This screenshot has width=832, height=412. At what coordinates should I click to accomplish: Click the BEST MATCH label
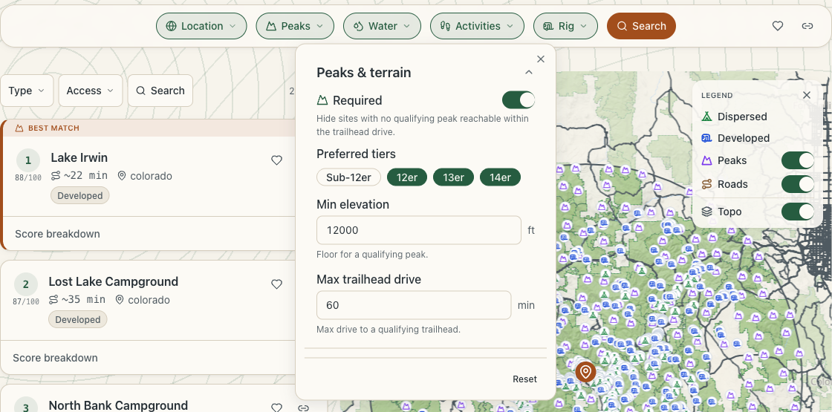point(53,128)
